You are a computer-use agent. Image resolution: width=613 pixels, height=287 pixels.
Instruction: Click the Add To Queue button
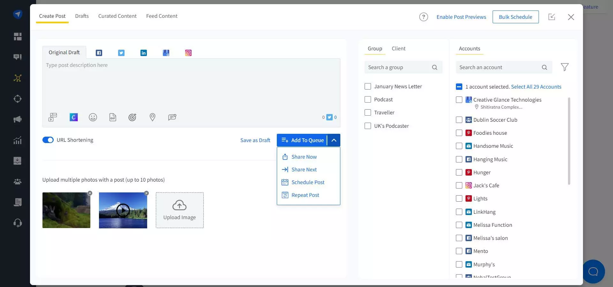click(x=302, y=140)
